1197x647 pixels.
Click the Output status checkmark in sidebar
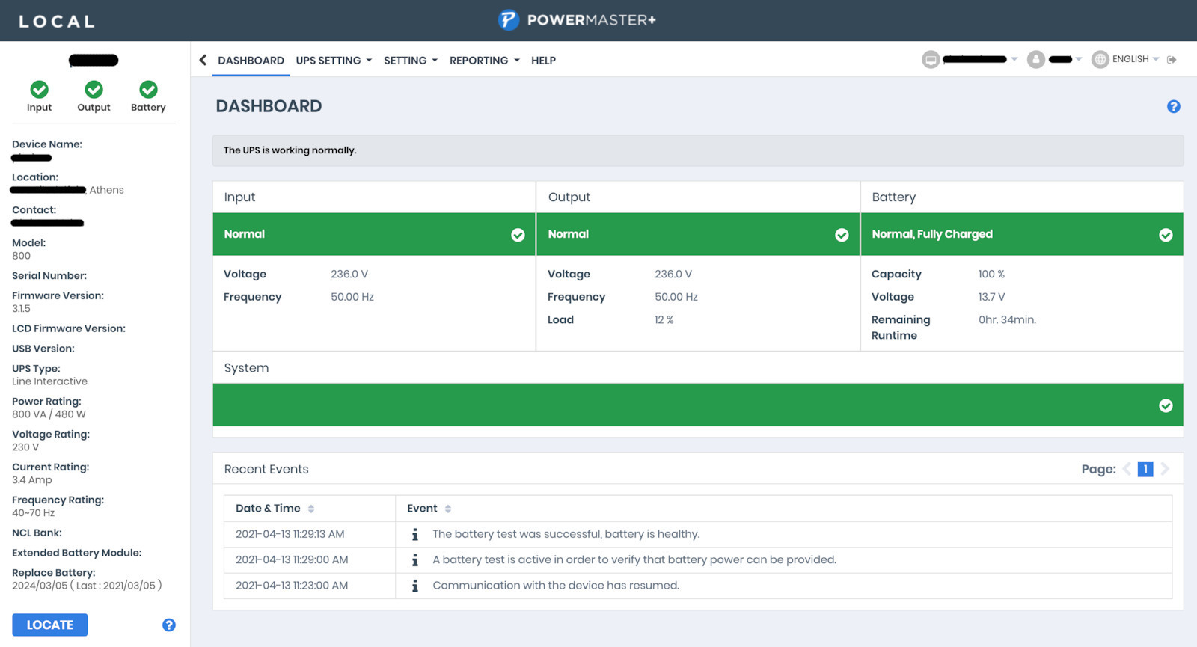pos(94,90)
